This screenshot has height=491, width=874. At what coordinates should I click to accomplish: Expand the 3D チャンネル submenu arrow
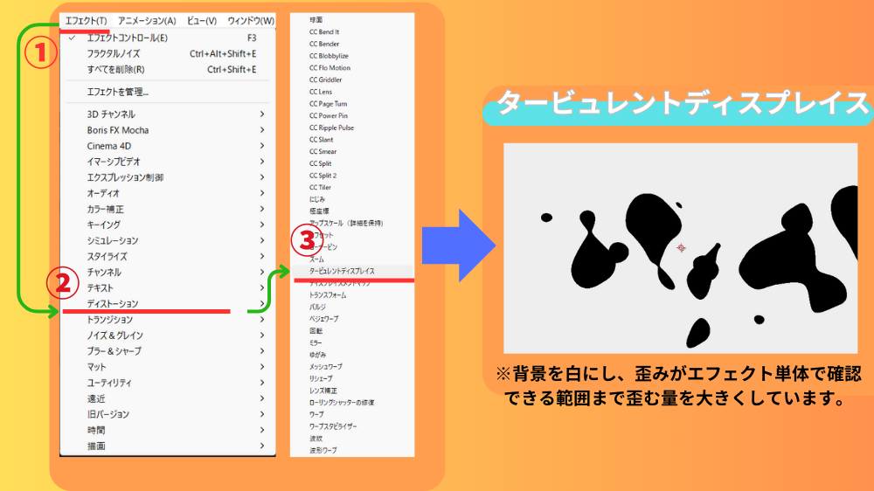(x=262, y=114)
